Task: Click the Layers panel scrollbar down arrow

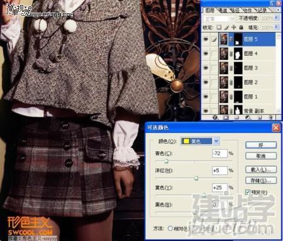Action: point(279,111)
